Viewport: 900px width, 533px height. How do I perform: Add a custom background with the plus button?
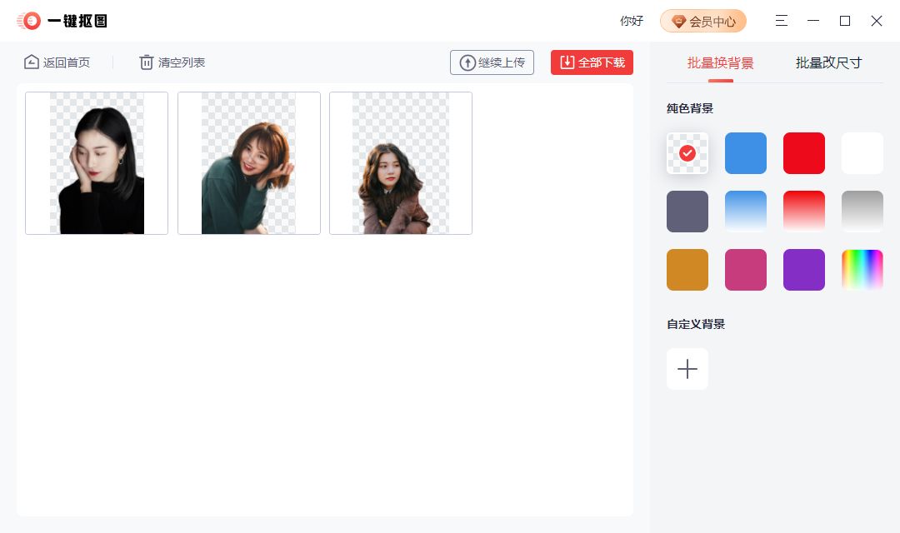click(x=687, y=369)
